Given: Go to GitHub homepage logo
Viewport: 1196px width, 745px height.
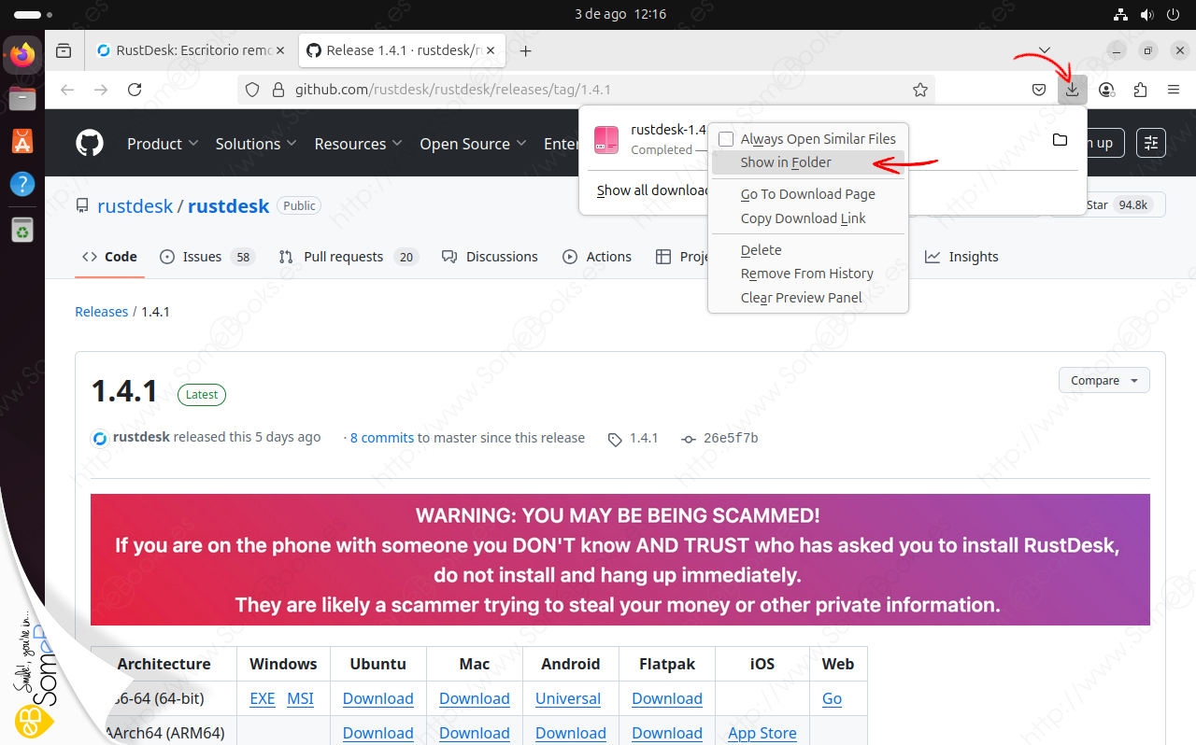Looking at the screenshot, I should point(91,143).
